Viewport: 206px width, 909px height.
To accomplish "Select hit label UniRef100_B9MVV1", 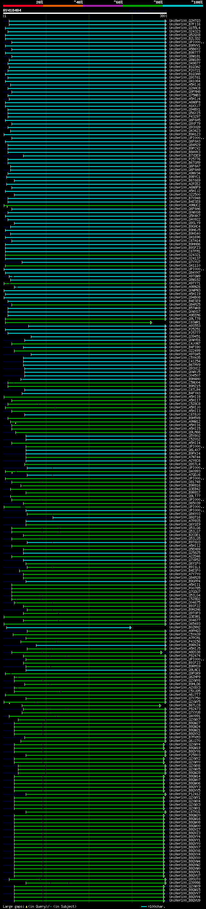I will [185, 45].
